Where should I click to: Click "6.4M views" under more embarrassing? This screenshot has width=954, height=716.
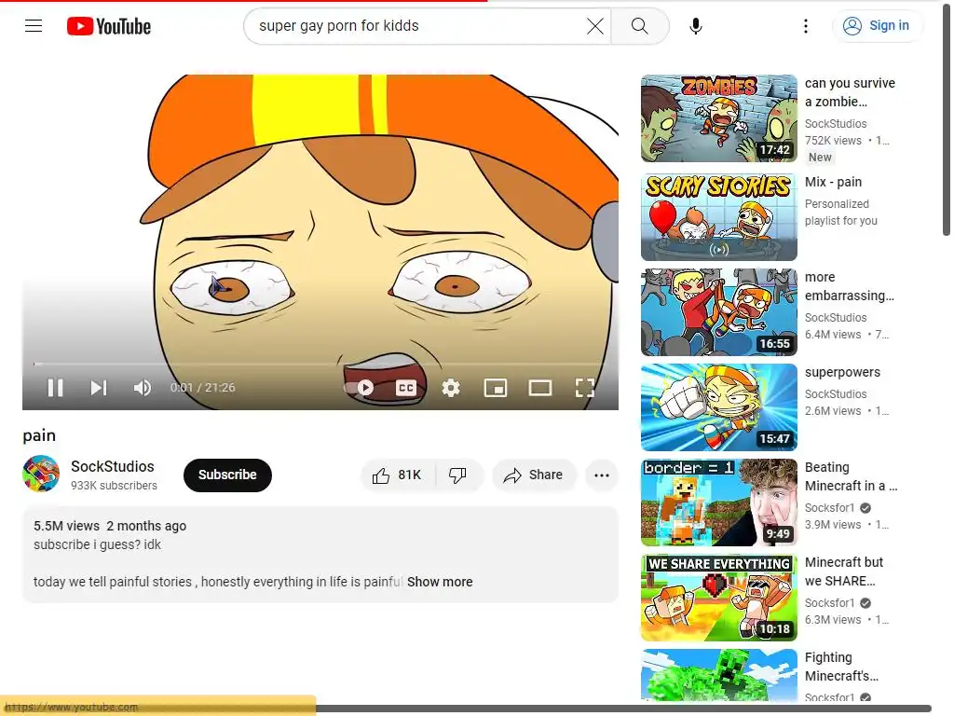[833, 335]
